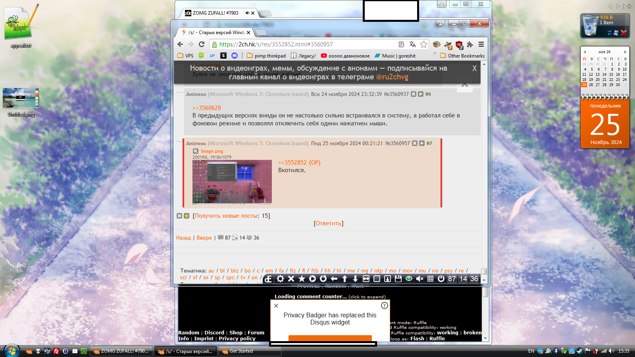Open ооооо деаноновое YouTube bookmark
This screenshot has width=635, height=357.
pyautogui.click(x=345, y=56)
